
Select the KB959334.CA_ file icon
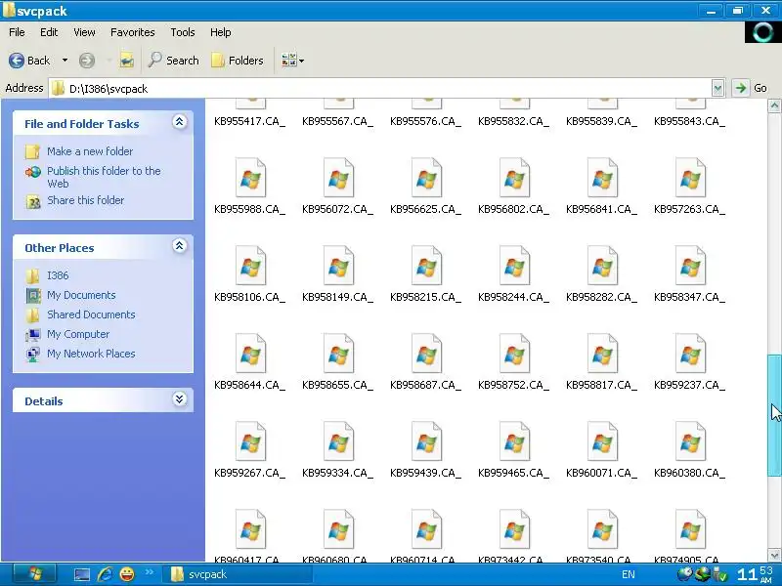338,441
